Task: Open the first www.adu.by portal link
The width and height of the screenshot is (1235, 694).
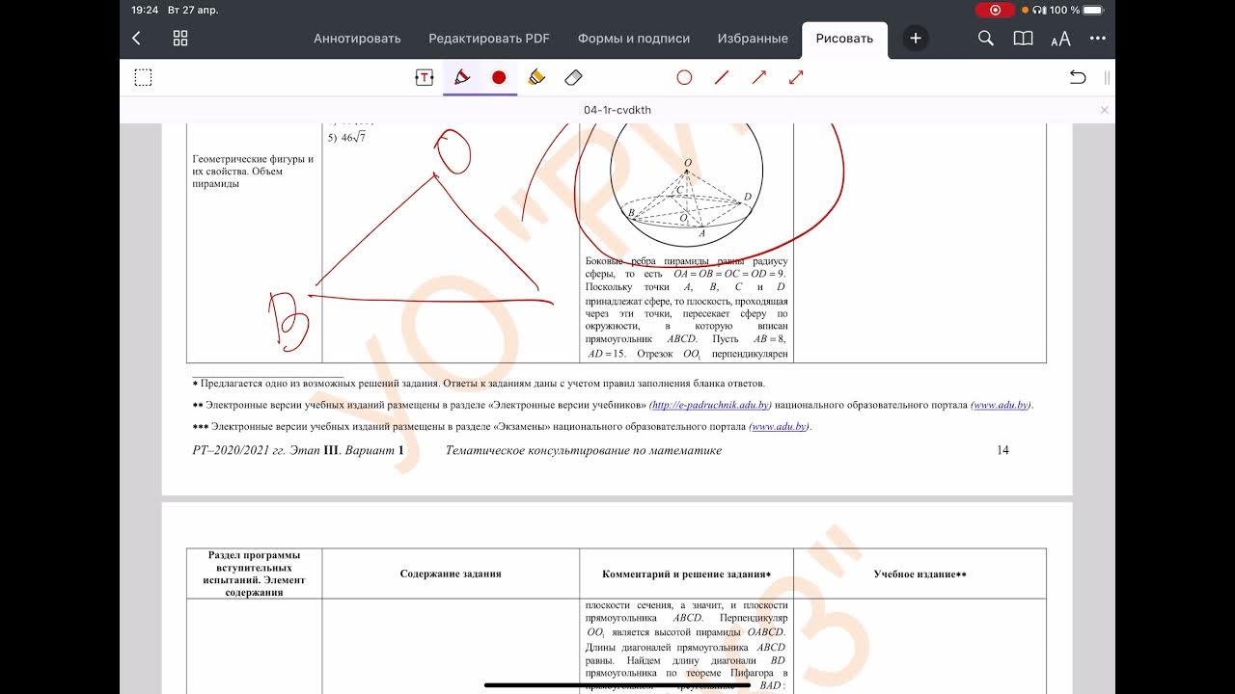Action: pyautogui.click(x=1002, y=405)
